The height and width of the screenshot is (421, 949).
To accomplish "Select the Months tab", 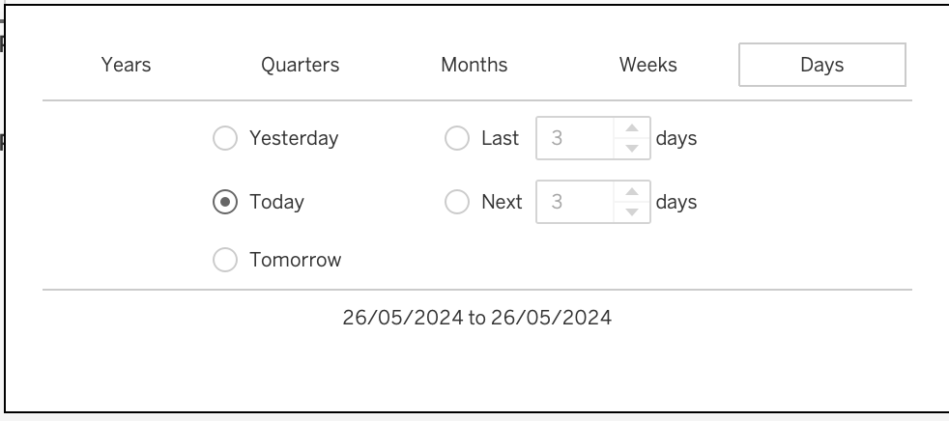I will 474,65.
